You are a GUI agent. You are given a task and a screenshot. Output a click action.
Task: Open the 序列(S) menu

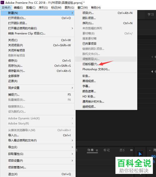coord(43,8)
